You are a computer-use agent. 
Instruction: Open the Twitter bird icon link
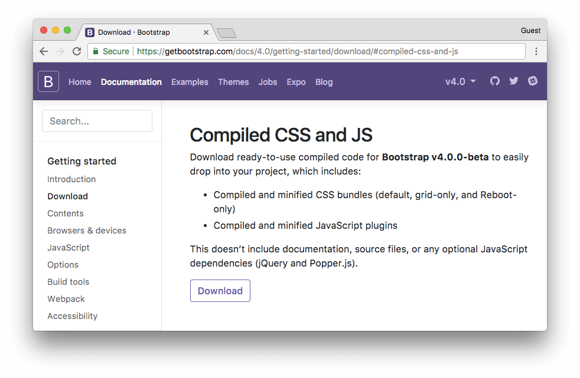click(513, 81)
